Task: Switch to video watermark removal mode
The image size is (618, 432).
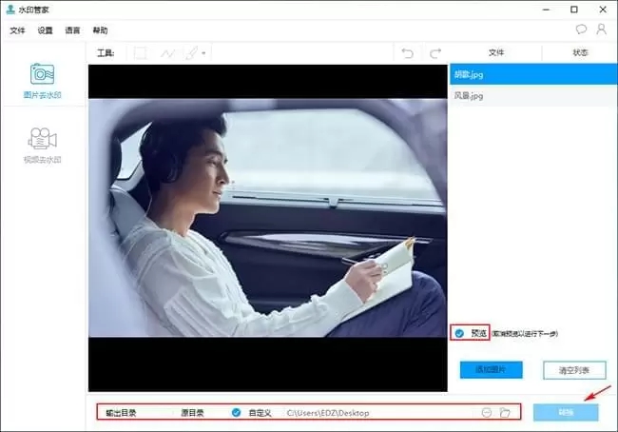Action: [42, 146]
